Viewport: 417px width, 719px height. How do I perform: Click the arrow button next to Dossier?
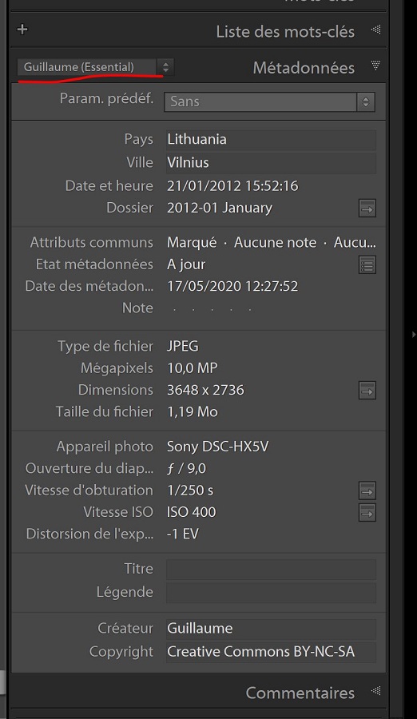pos(367,209)
